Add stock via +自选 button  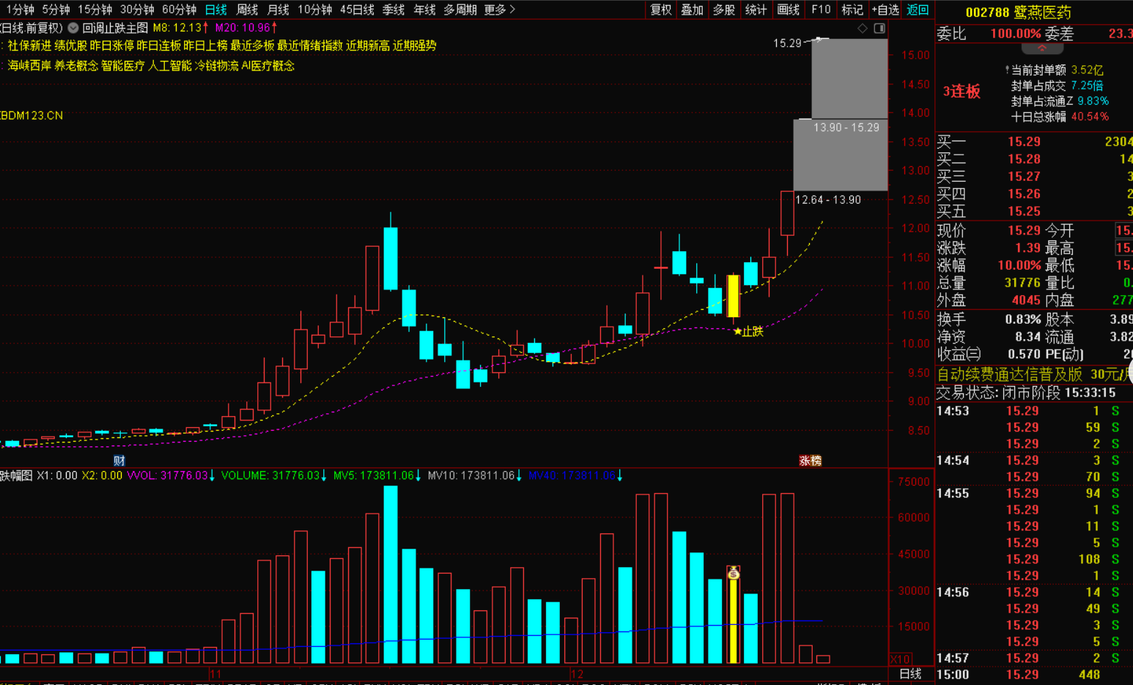(885, 10)
